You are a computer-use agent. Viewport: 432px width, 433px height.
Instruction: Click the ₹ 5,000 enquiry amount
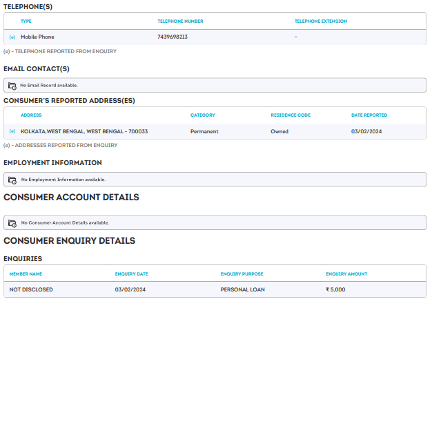(335, 289)
